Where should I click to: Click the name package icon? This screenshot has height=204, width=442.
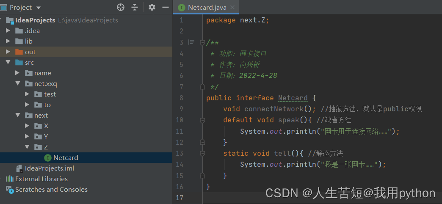28,73
